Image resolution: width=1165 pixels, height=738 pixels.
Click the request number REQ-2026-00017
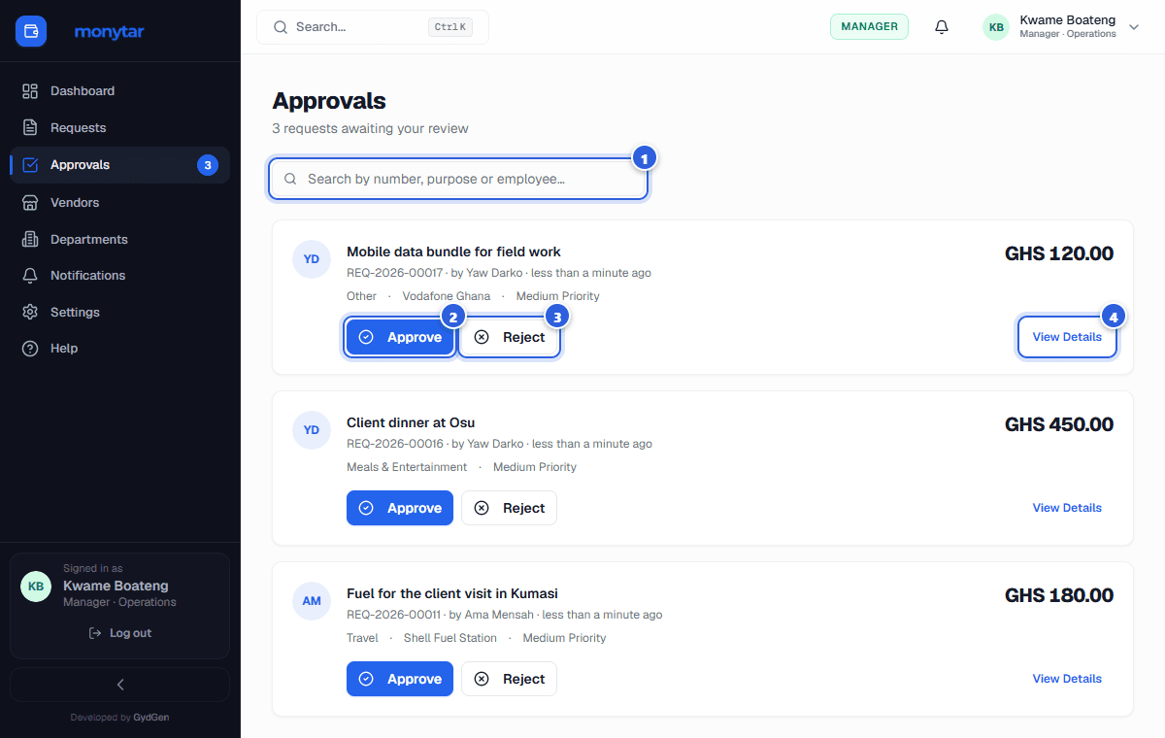(394, 273)
